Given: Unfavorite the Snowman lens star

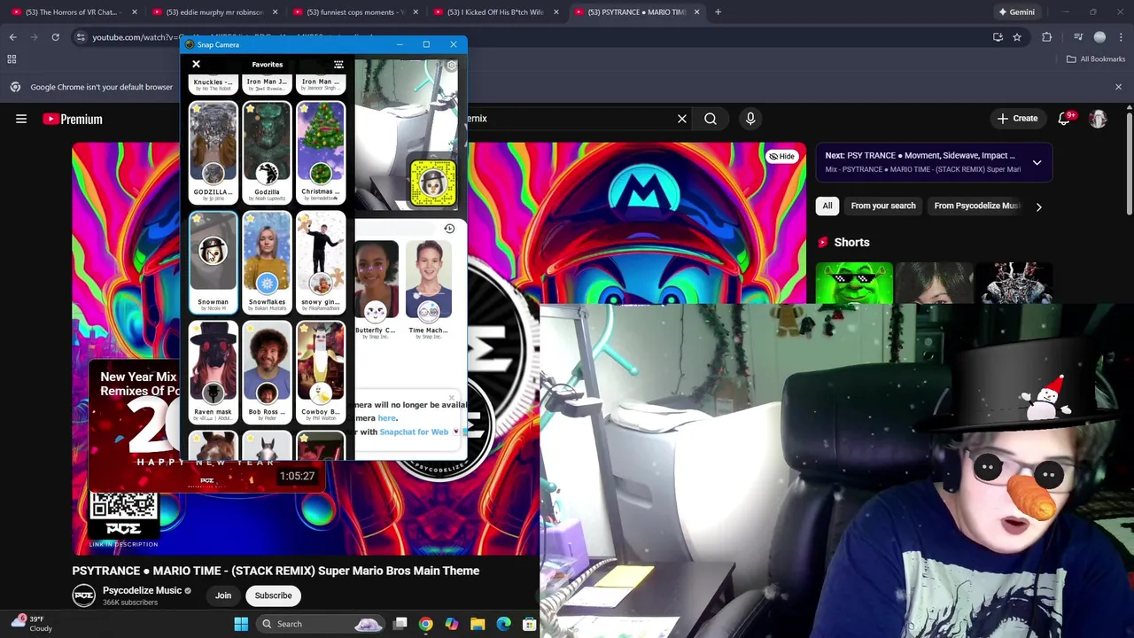Looking at the screenshot, I should pyautogui.click(x=197, y=219).
